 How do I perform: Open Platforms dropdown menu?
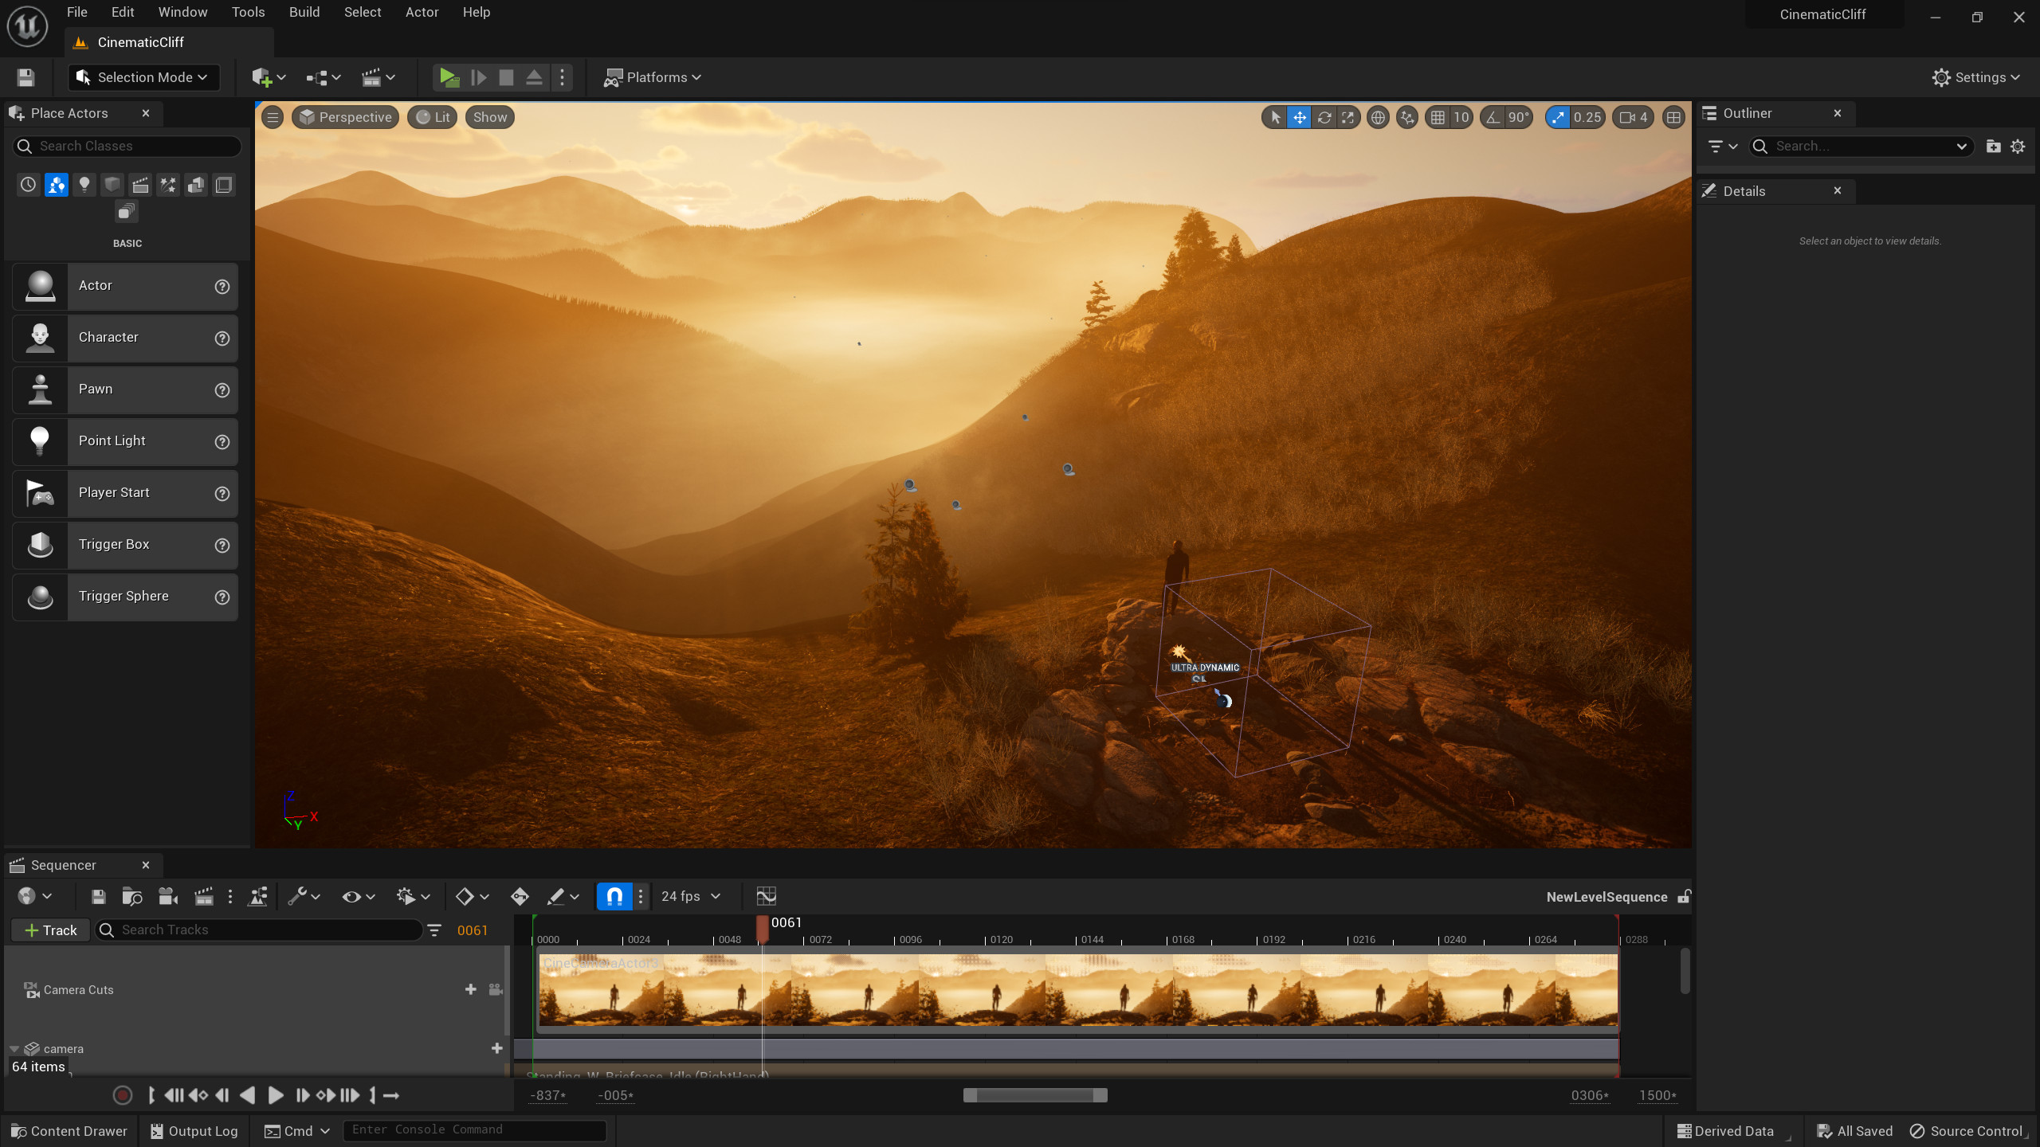click(x=652, y=77)
